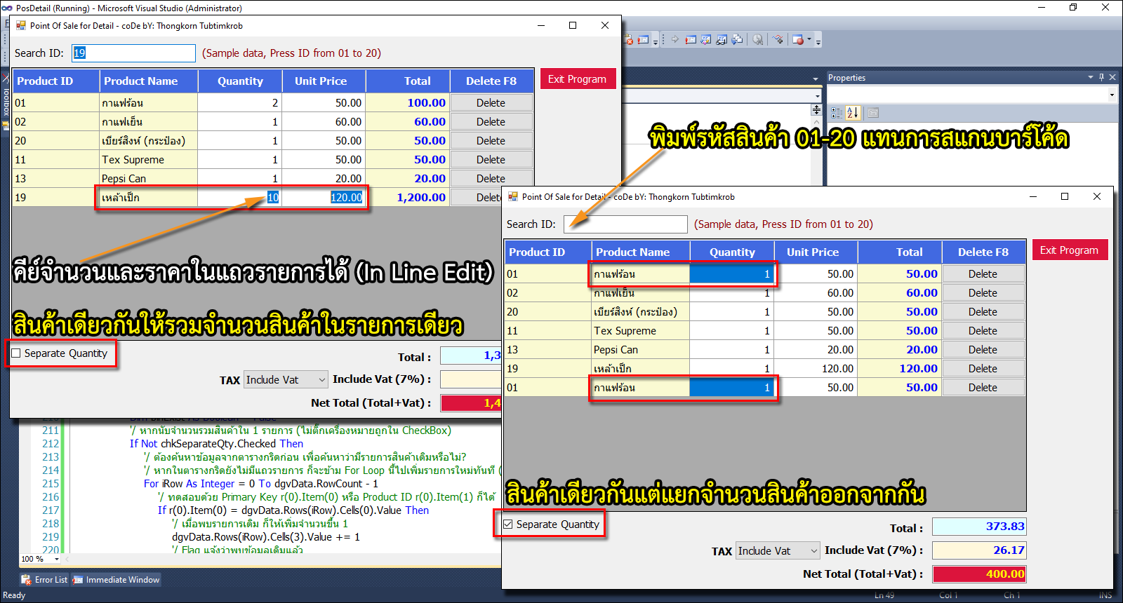Click the Total field showing 373.83

pos(979,527)
